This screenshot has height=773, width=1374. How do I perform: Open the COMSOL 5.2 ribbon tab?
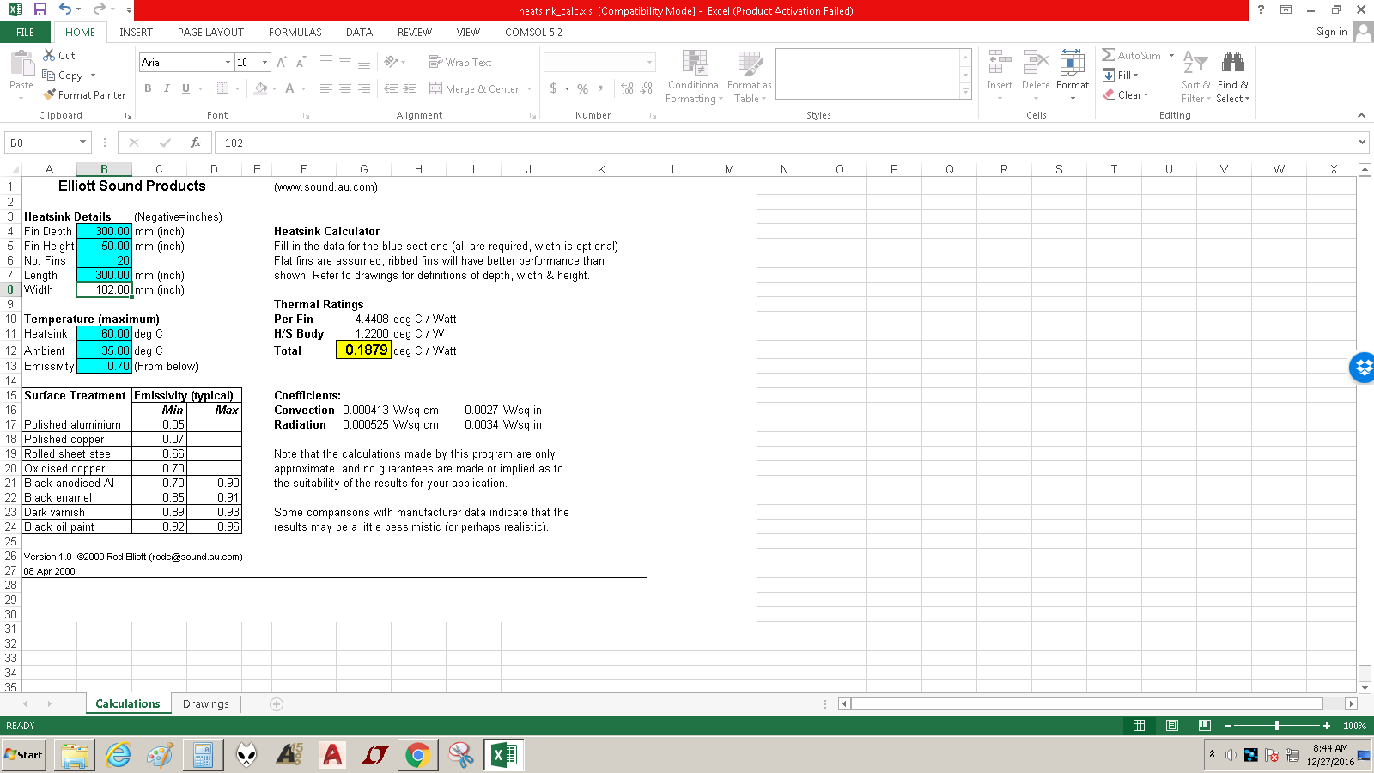click(533, 33)
